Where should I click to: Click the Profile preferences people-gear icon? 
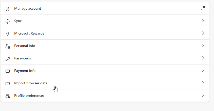(x=8, y=96)
